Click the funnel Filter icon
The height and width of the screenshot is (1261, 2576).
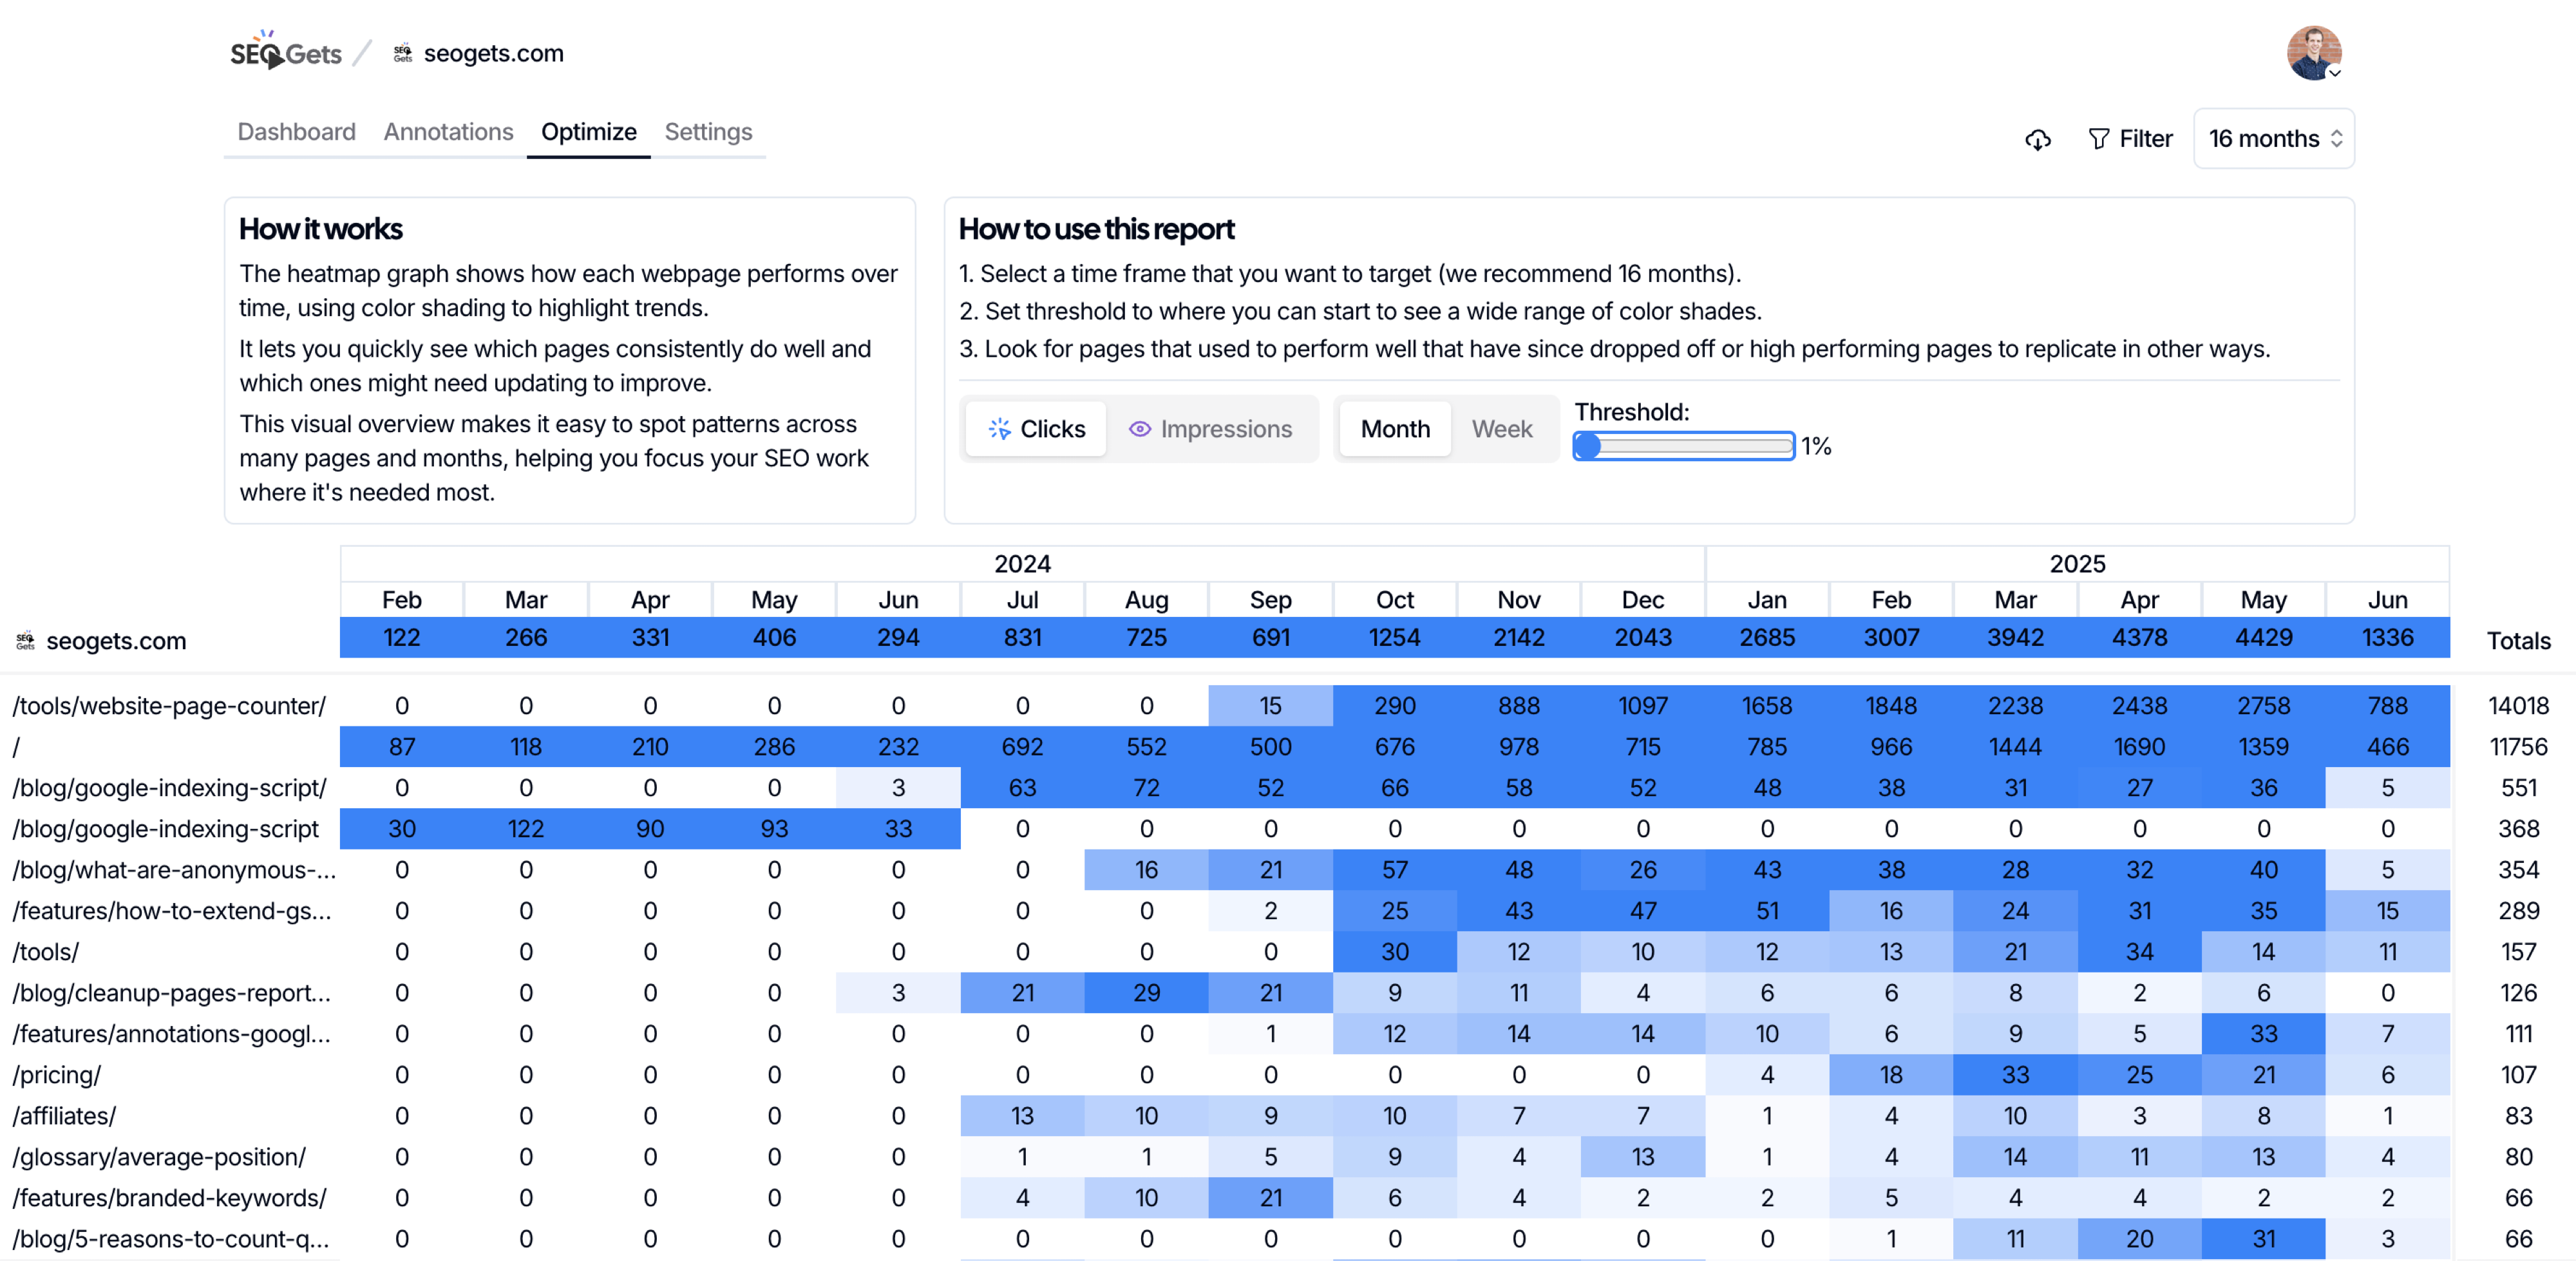(2098, 139)
